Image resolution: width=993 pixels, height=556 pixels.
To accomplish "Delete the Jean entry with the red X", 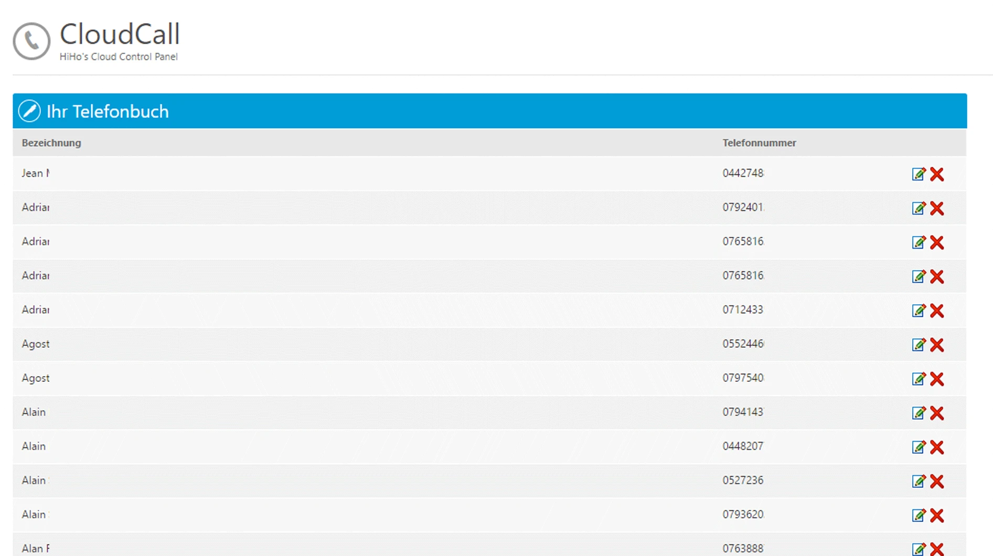I will click(x=937, y=174).
